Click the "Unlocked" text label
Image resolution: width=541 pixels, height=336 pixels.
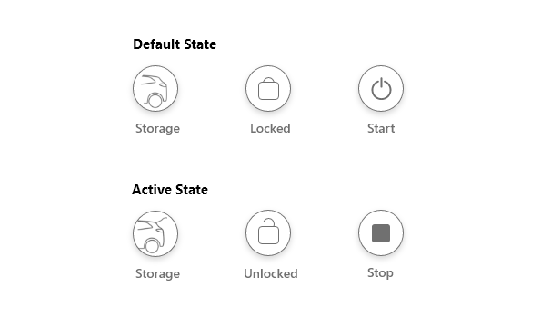pos(271,273)
